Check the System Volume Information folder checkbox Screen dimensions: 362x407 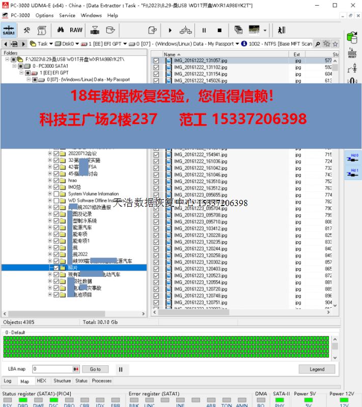[x=57, y=194]
